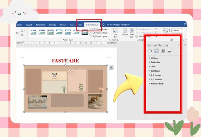The image size is (201, 137).
Task: Expand the Soft Edges section
Action: point(154,71)
